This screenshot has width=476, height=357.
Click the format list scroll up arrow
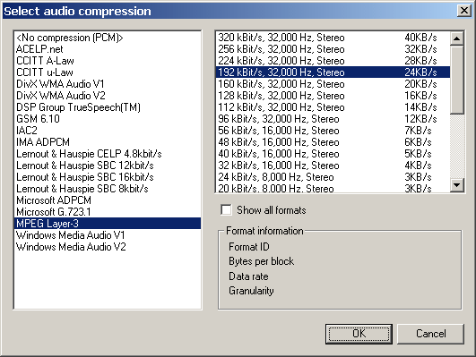pyautogui.click(x=457, y=38)
